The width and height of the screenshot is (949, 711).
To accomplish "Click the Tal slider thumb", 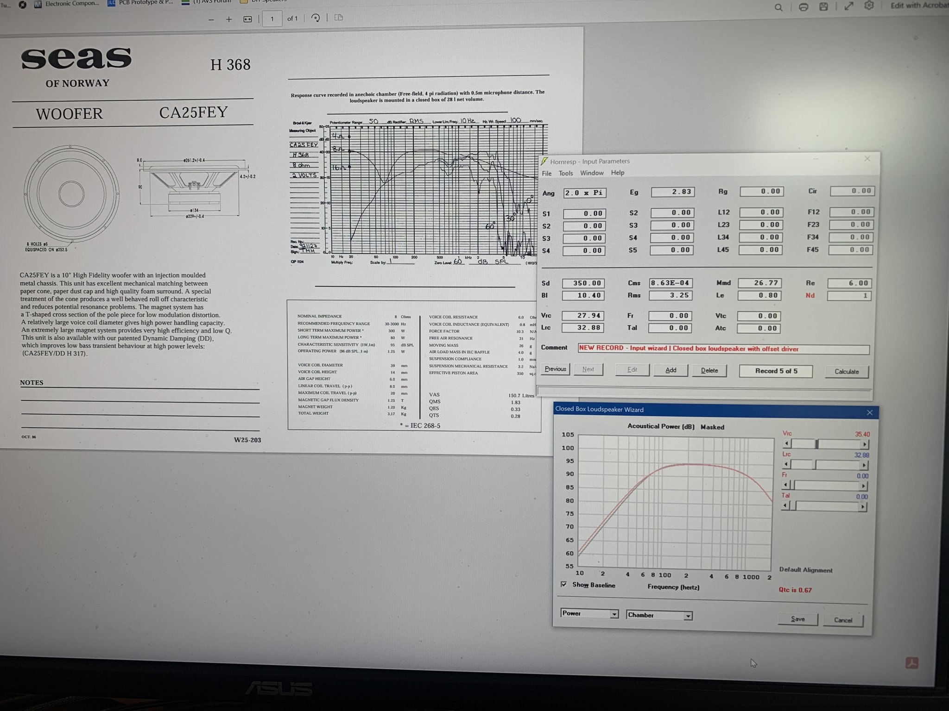I will click(x=792, y=506).
